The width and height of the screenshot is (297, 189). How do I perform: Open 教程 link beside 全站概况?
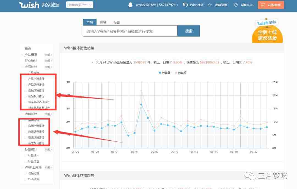pos(48,55)
